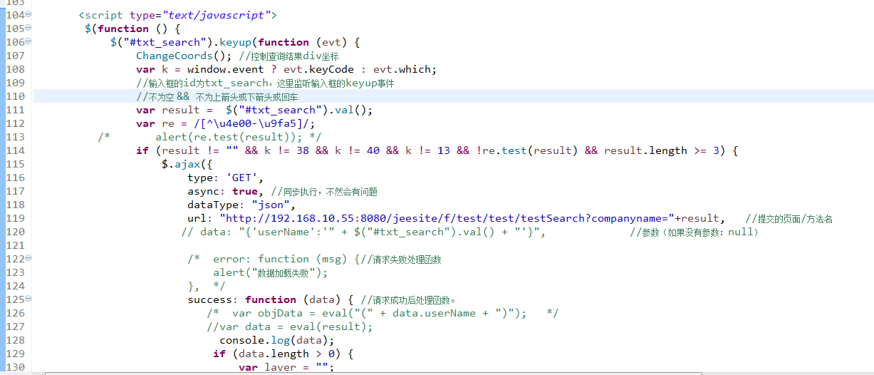Viewport: 874px width, 375px height.
Task: Click 'console.log(data);' on line 128
Action: coord(277,340)
